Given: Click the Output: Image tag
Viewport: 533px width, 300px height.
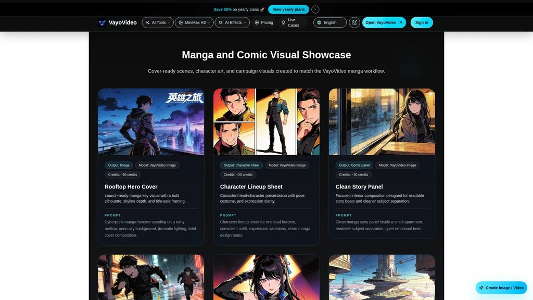Looking at the screenshot, I should click(x=119, y=165).
